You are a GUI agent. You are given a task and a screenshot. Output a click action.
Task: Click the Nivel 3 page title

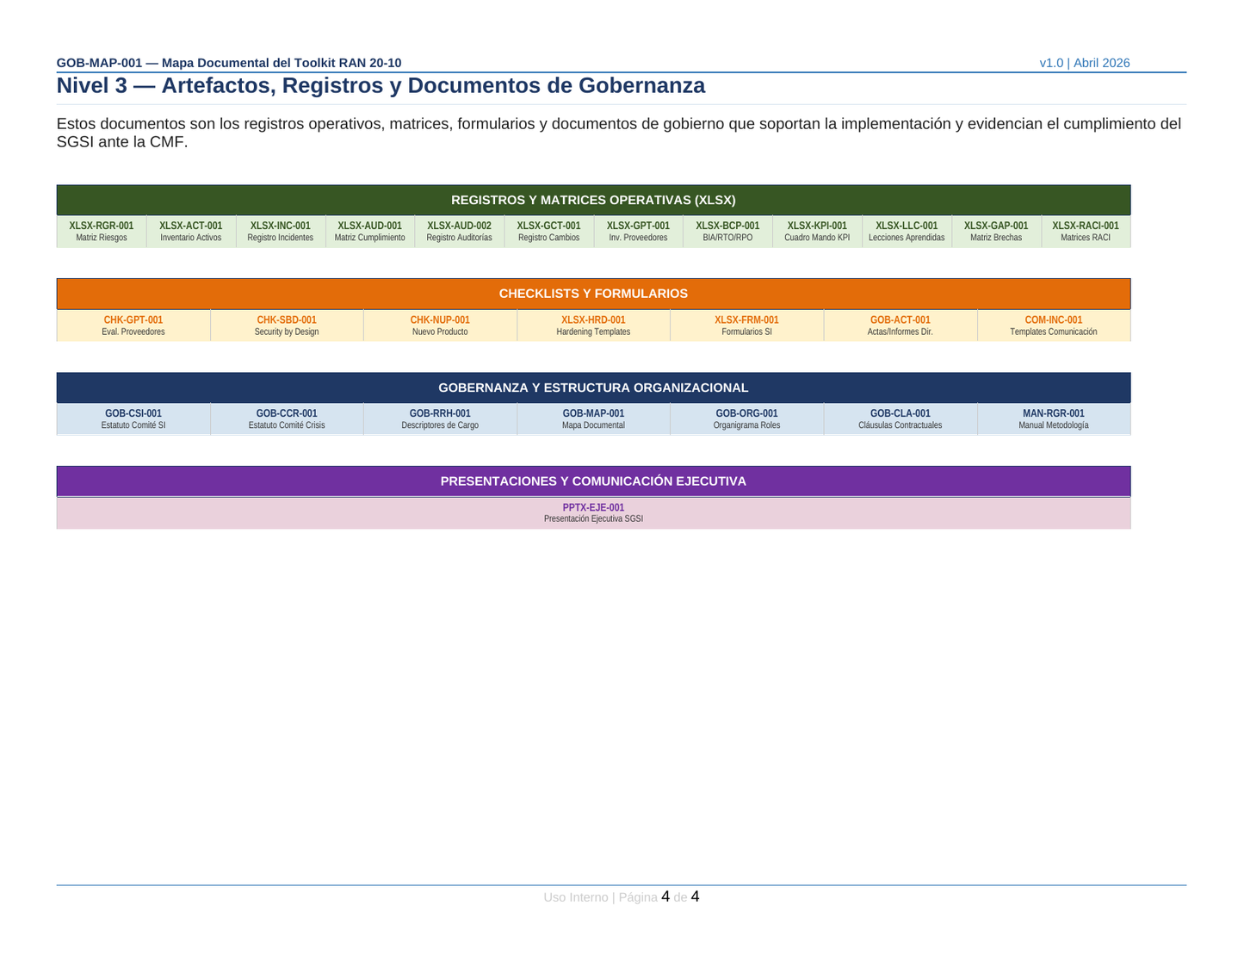(x=381, y=86)
